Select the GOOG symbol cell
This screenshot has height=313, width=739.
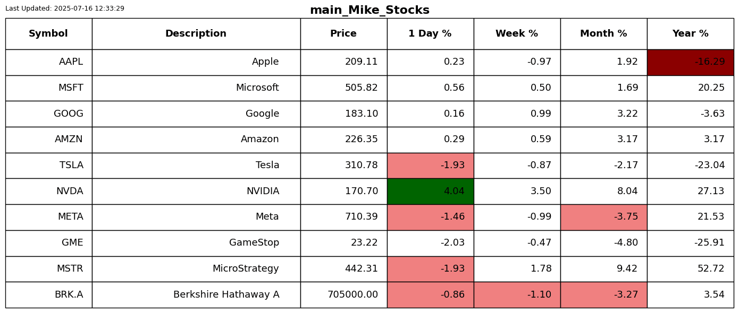click(48, 114)
